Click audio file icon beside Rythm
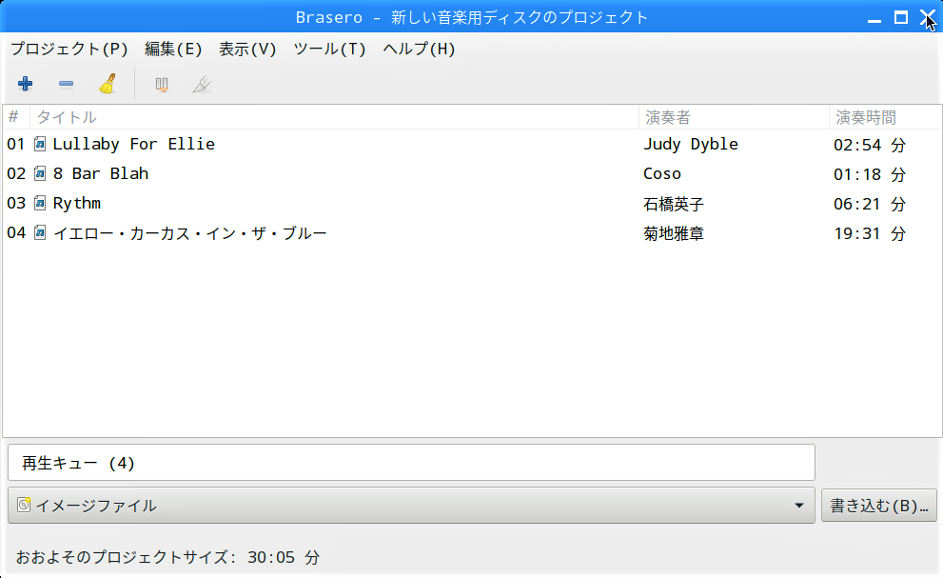This screenshot has height=578, width=943. [x=40, y=203]
